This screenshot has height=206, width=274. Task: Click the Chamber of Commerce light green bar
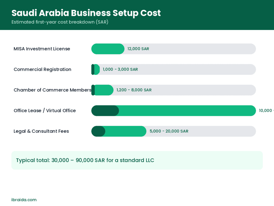104,90
